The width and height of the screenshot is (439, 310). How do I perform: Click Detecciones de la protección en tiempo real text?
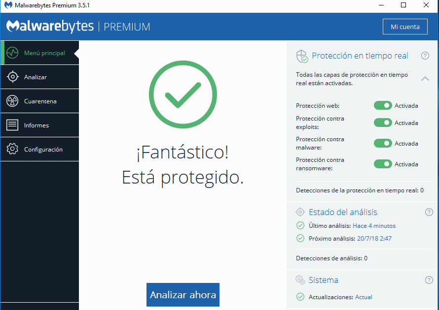click(360, 190)
